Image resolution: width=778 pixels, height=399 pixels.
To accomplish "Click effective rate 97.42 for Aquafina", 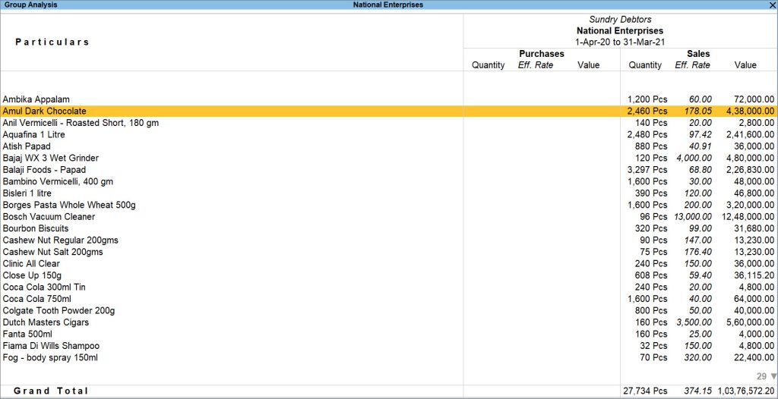I will point(700,134).
